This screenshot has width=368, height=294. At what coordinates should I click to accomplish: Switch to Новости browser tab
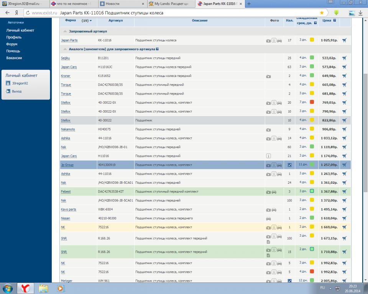pos(122,4)
